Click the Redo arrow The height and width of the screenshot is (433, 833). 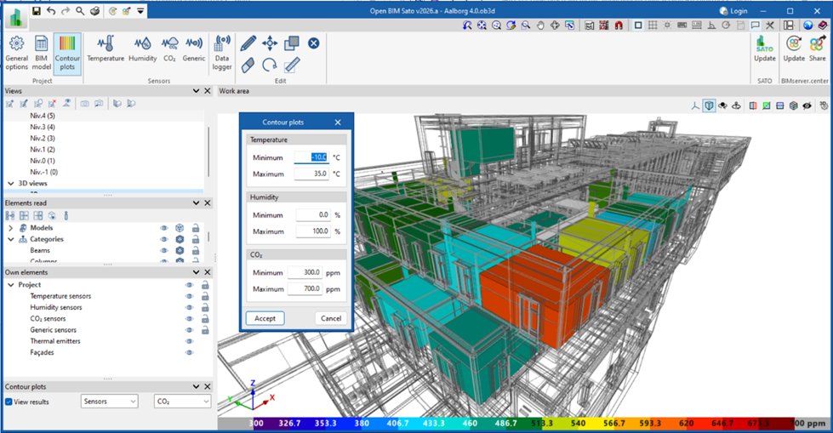coord(66,10)
